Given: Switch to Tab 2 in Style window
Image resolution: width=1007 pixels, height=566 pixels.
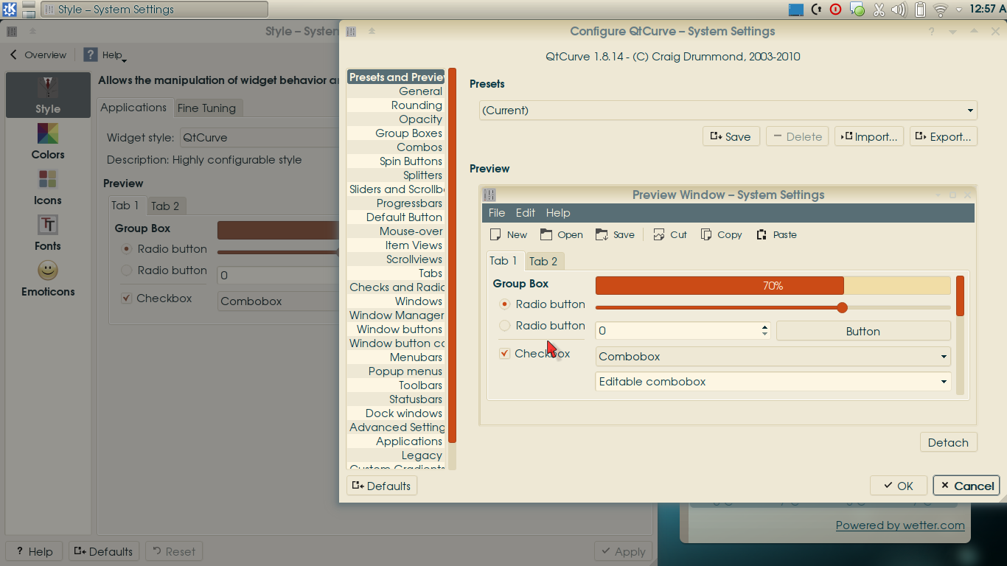Looking at the screenshot, I should click(165, 206).
